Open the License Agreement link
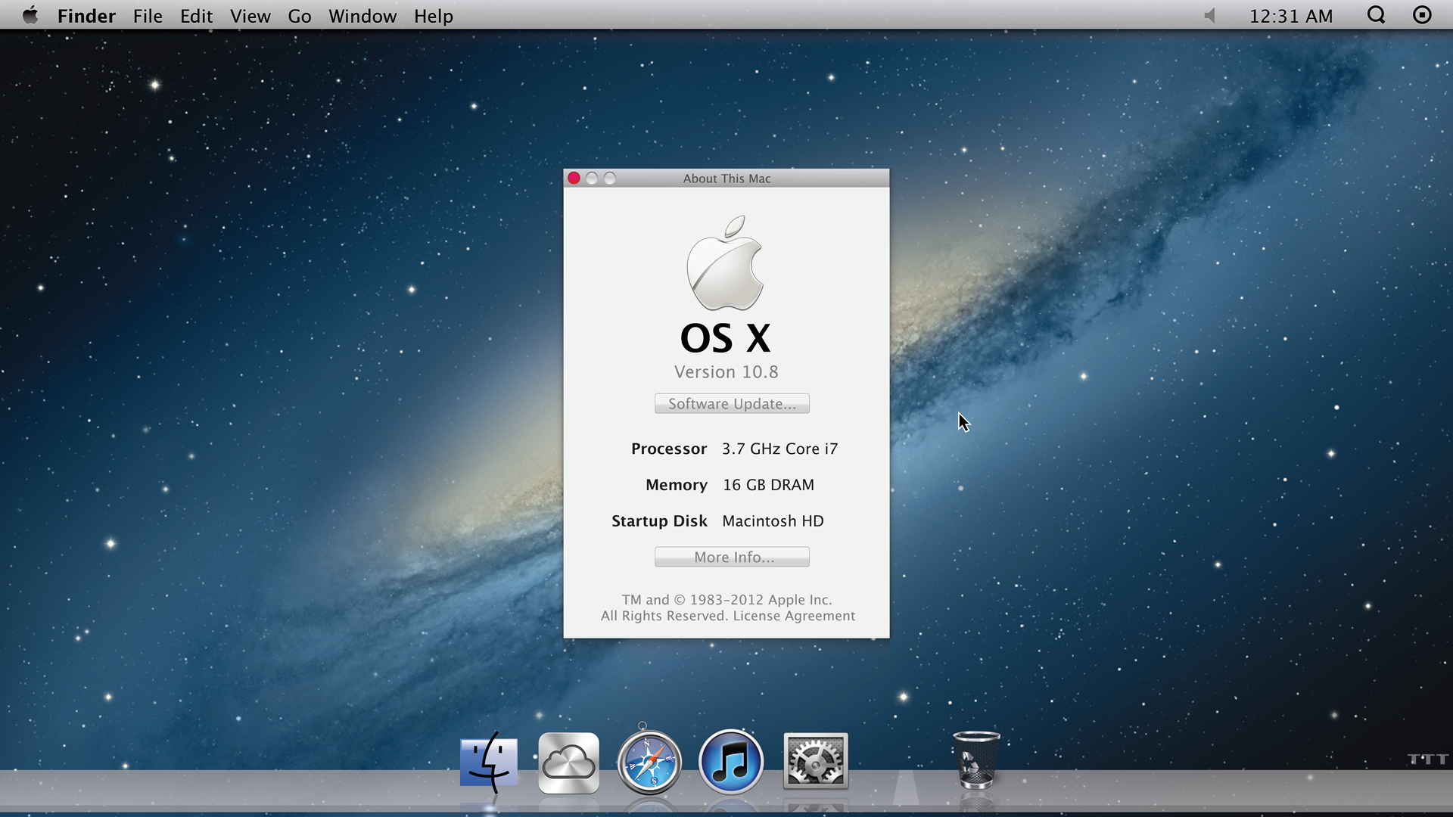 (x=794, y=616)
